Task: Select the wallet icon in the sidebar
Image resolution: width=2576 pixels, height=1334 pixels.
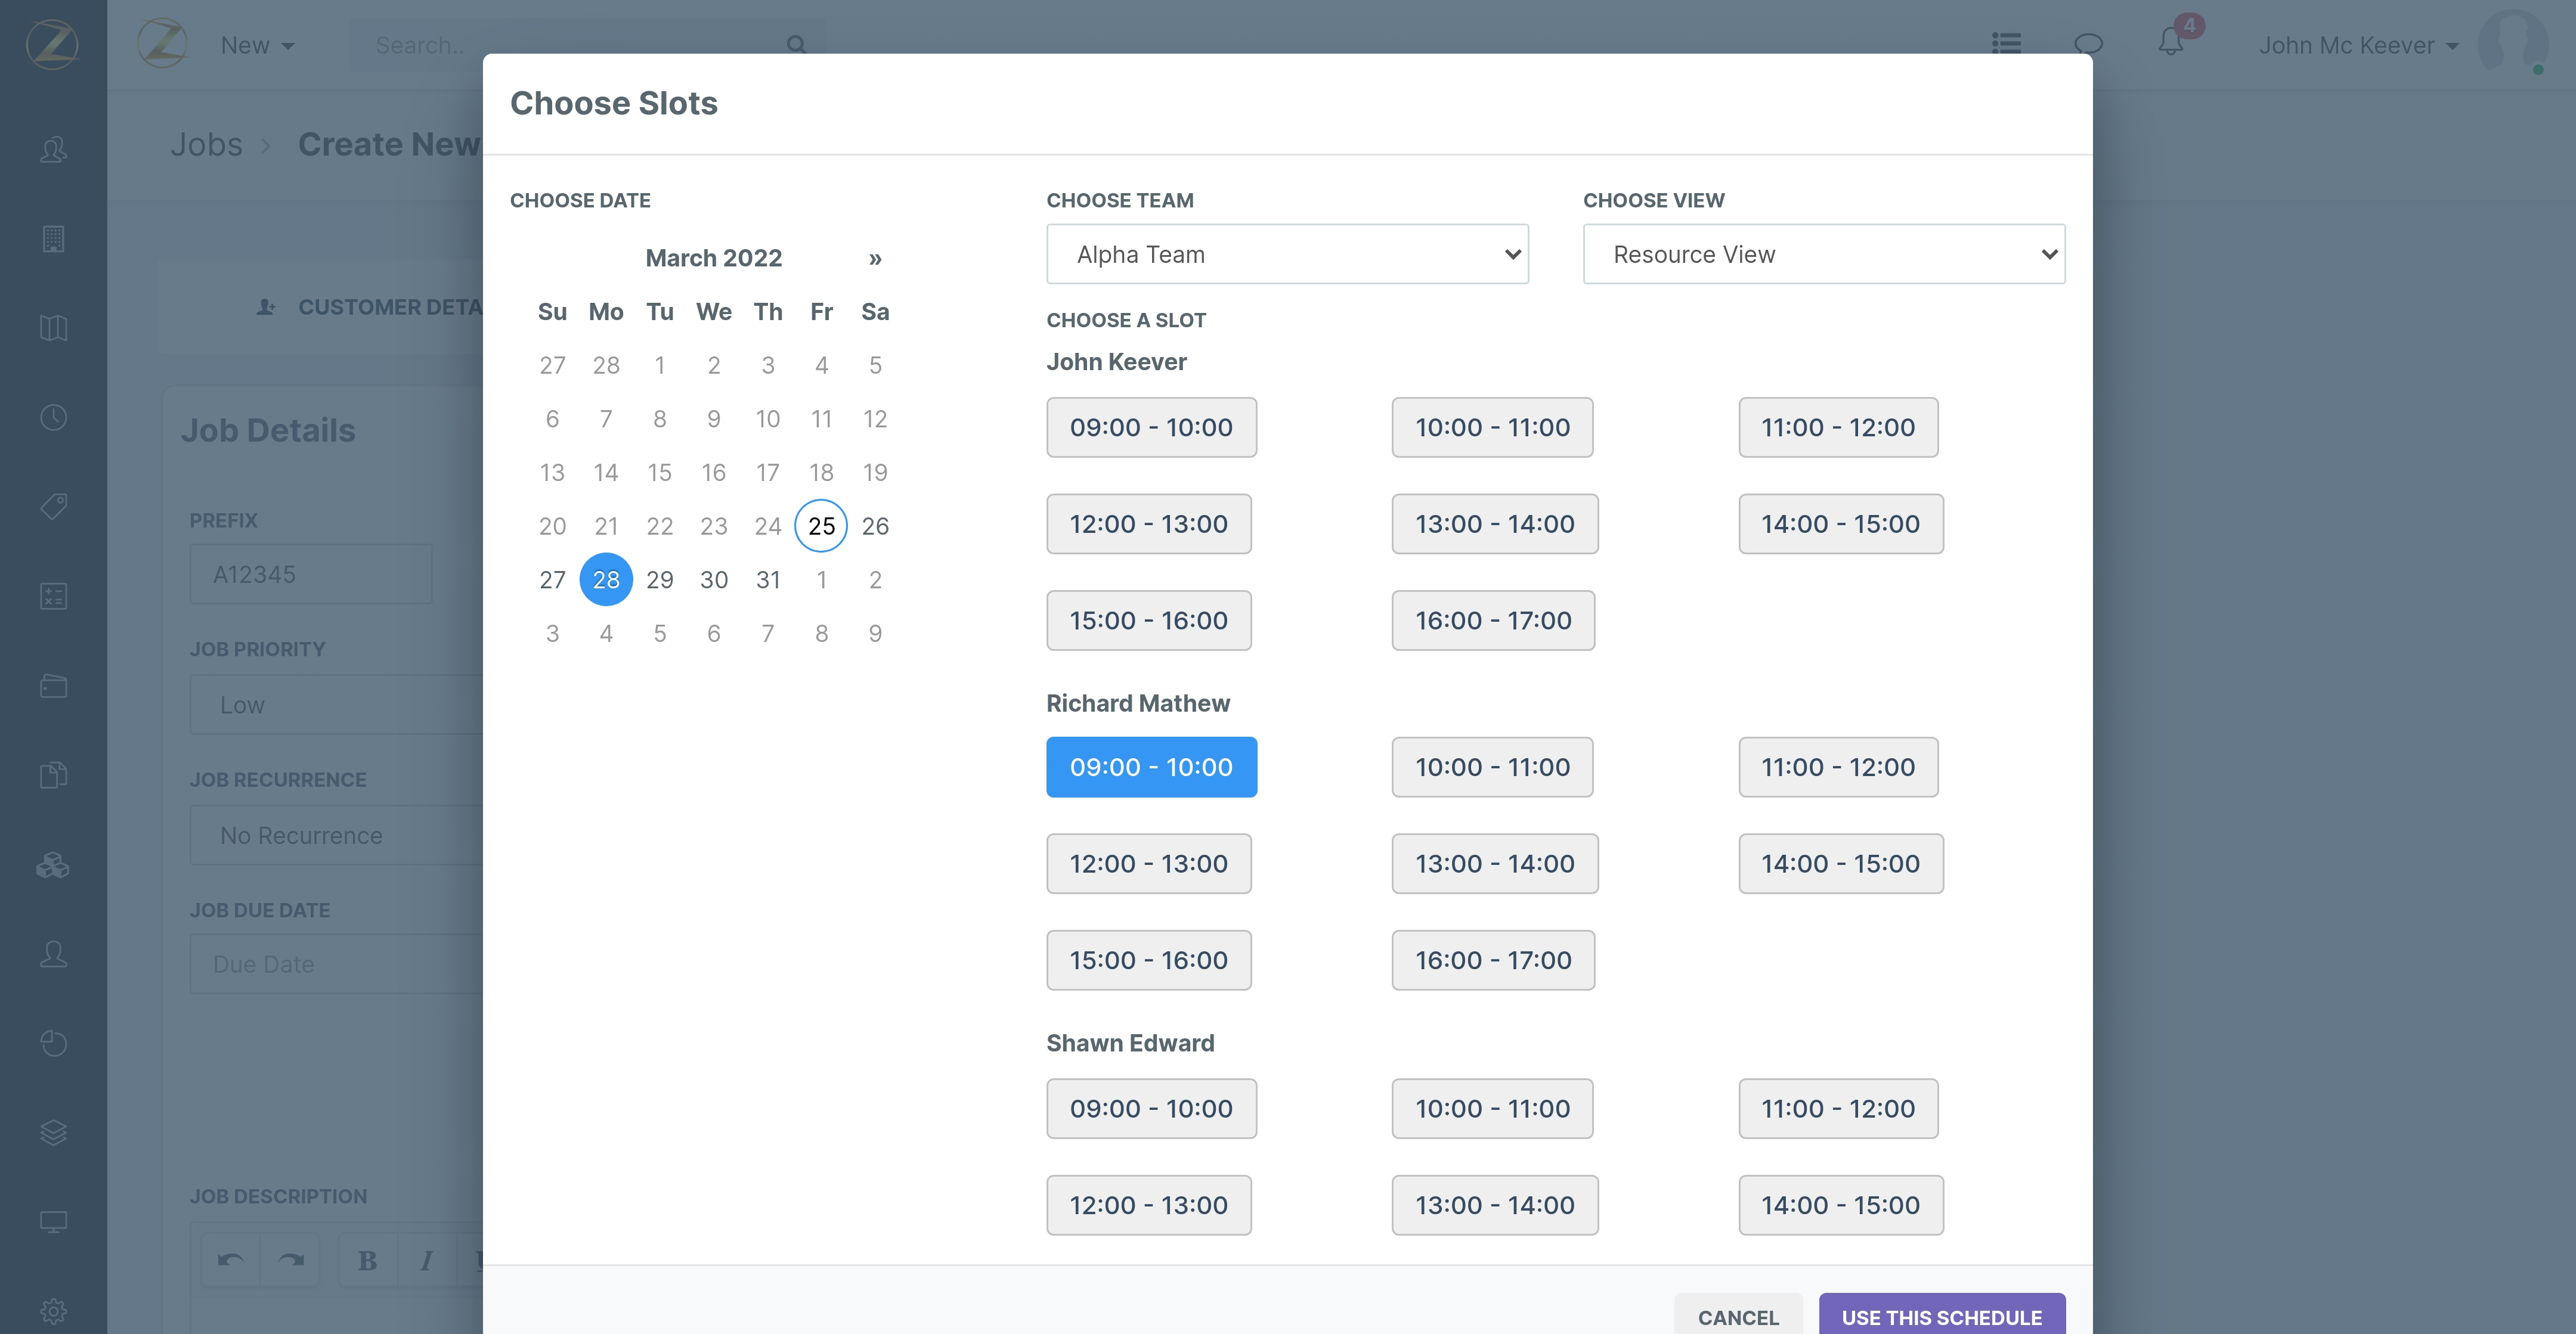Action: coord(53,685)
